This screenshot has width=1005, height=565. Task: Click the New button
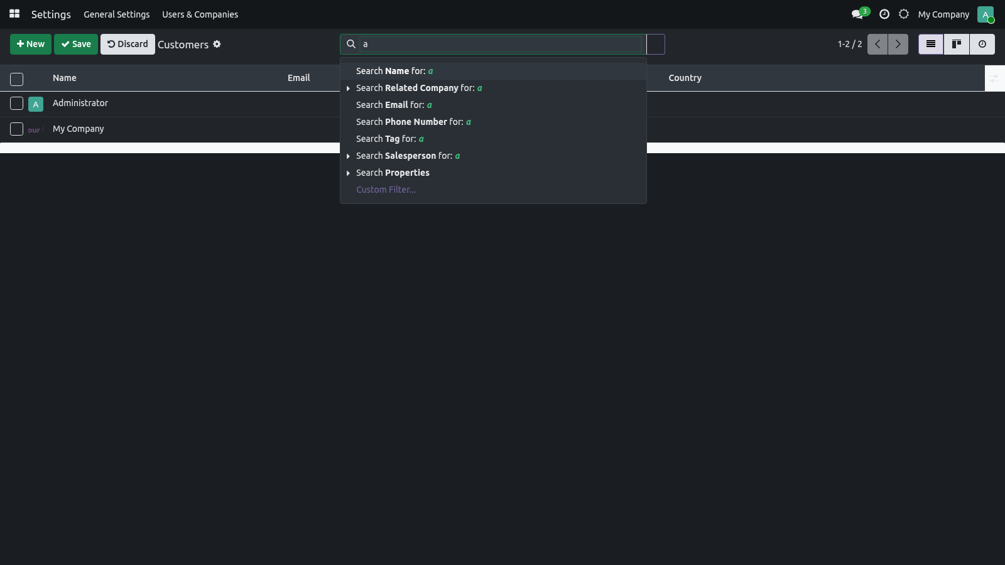[31, 44]
